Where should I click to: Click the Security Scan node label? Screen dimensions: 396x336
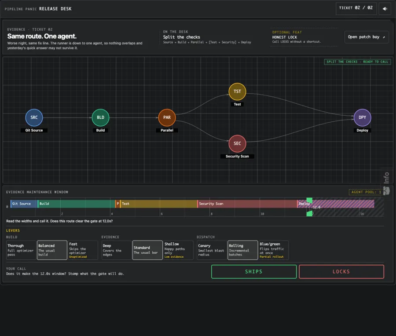coord(237,156)
